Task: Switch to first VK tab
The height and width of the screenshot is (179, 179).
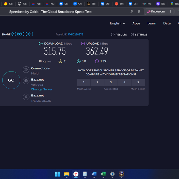Action: (x=78, y=4)
